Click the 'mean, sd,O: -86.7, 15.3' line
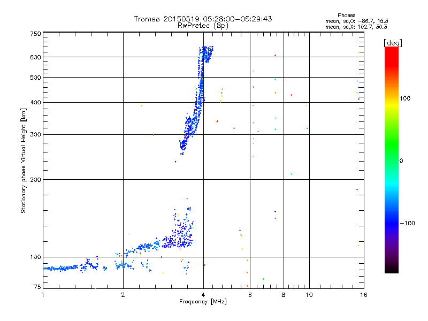The height and width of the screenshot is (321, 428). pyautogui.click(x=356, y=21)
